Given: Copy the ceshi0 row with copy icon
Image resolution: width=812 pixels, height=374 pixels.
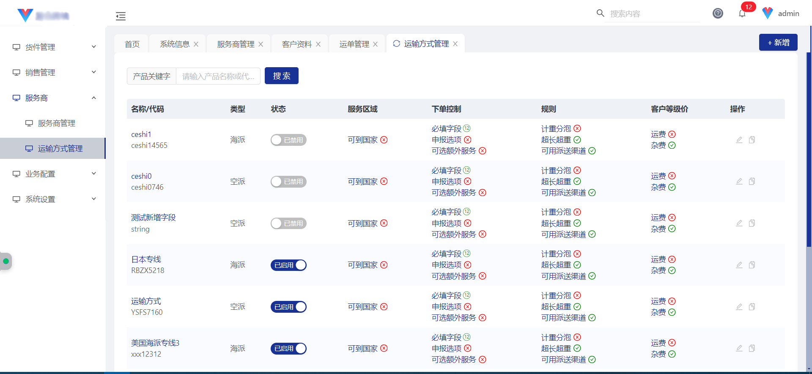Looking at the screenshot, I should click(752, 181).
